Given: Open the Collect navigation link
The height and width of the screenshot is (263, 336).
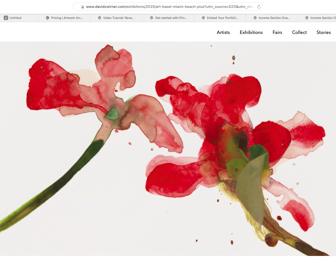Looking at the screenshot, I should pyautogui.click(x=299, y=32).
